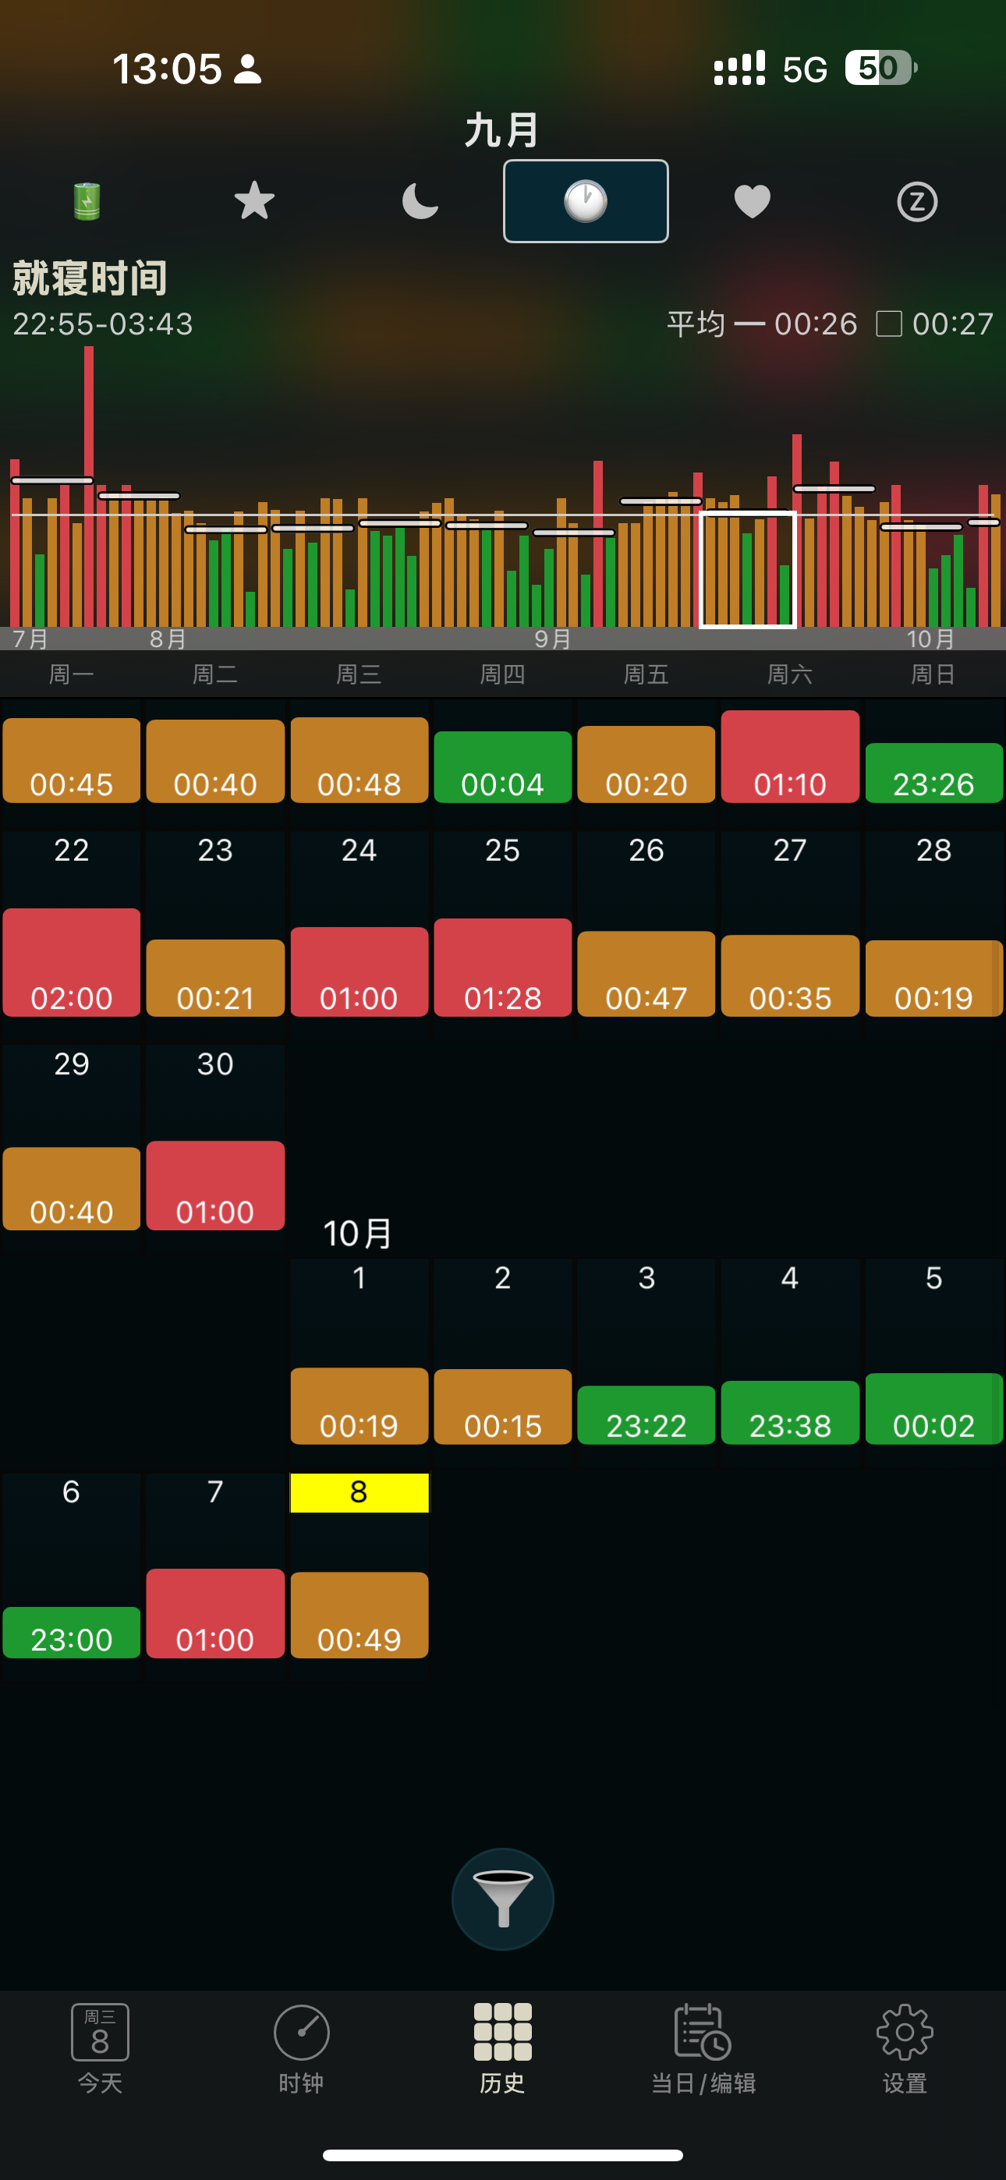Open the 00:20 bedtime entry
Screen dimensions: 1006x2180
pos(646,764)
